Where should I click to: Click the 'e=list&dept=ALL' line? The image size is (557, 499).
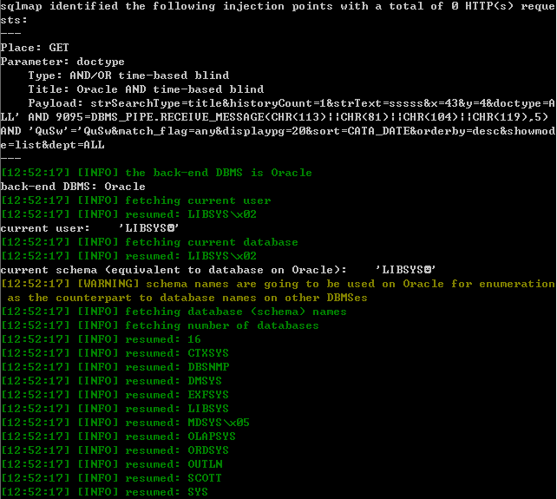53,145
